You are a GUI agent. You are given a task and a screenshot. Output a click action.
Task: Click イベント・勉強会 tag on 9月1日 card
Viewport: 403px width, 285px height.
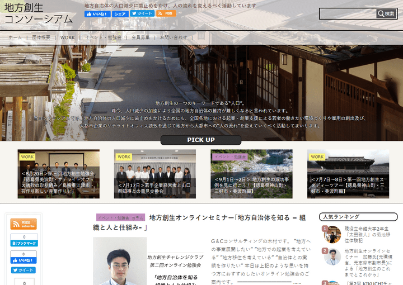pos(230,156)
